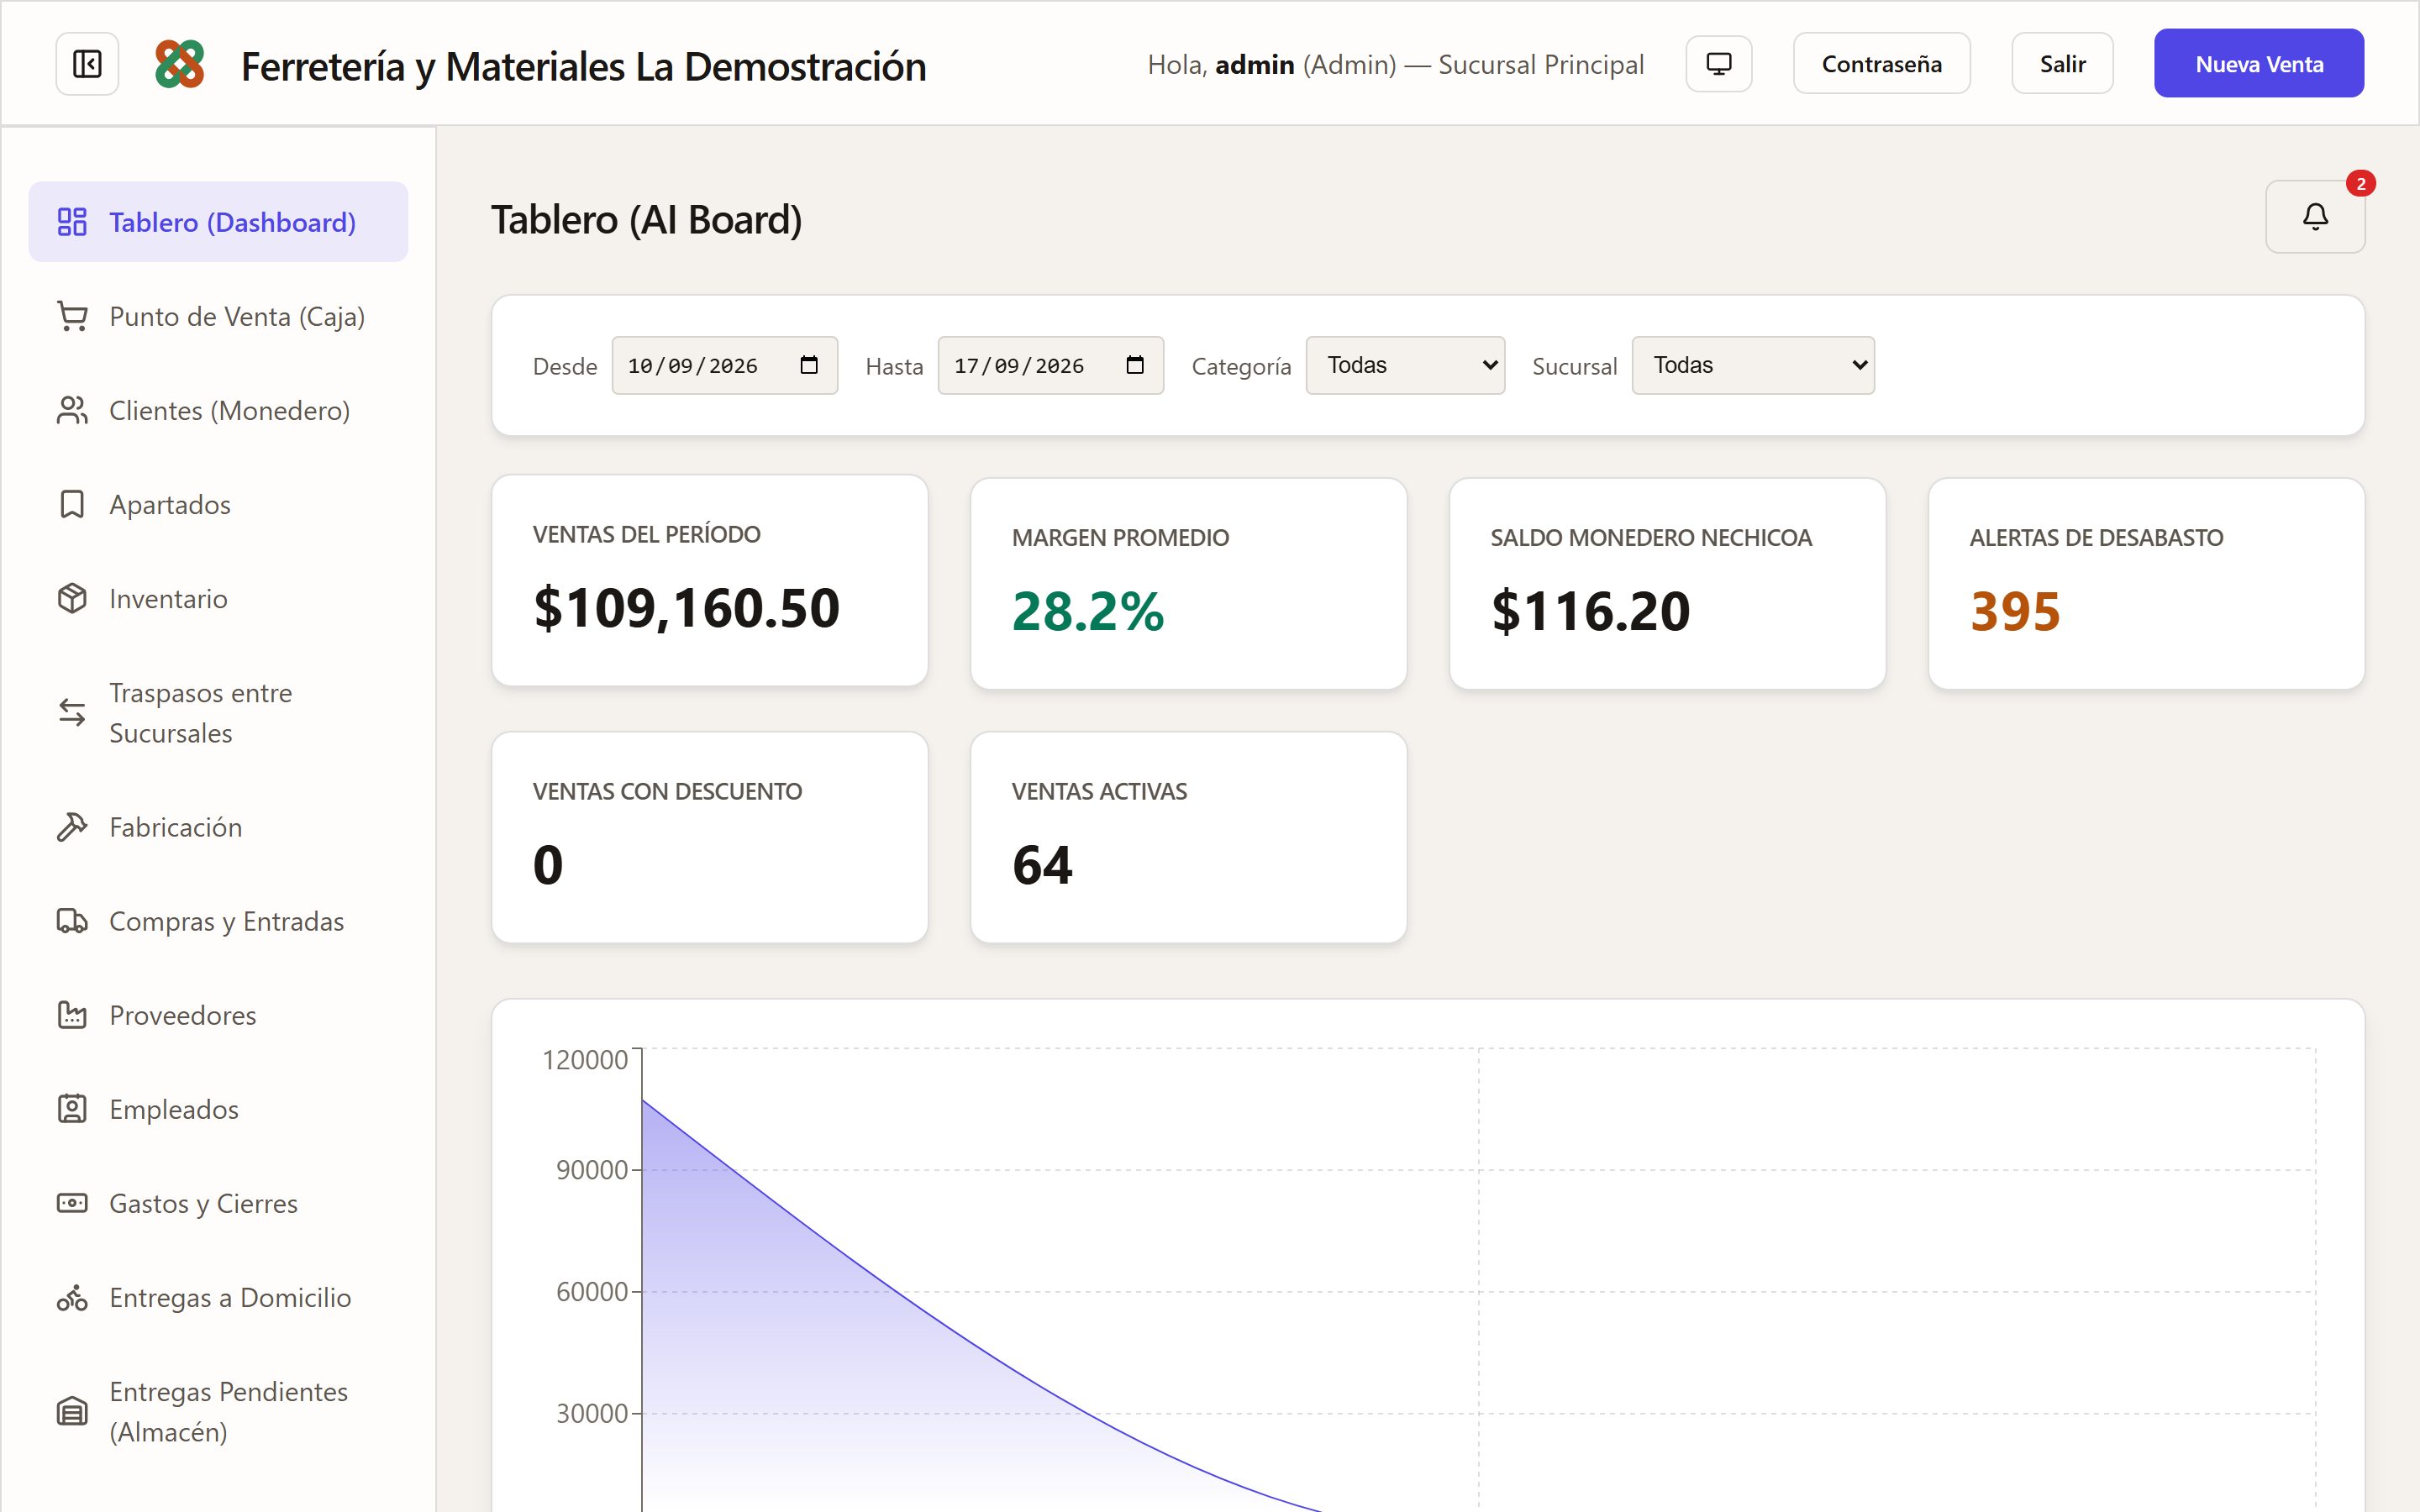Expand the Sucursal dropdown
Screen dimensions: 2420x1512
tap(1753, 365)
